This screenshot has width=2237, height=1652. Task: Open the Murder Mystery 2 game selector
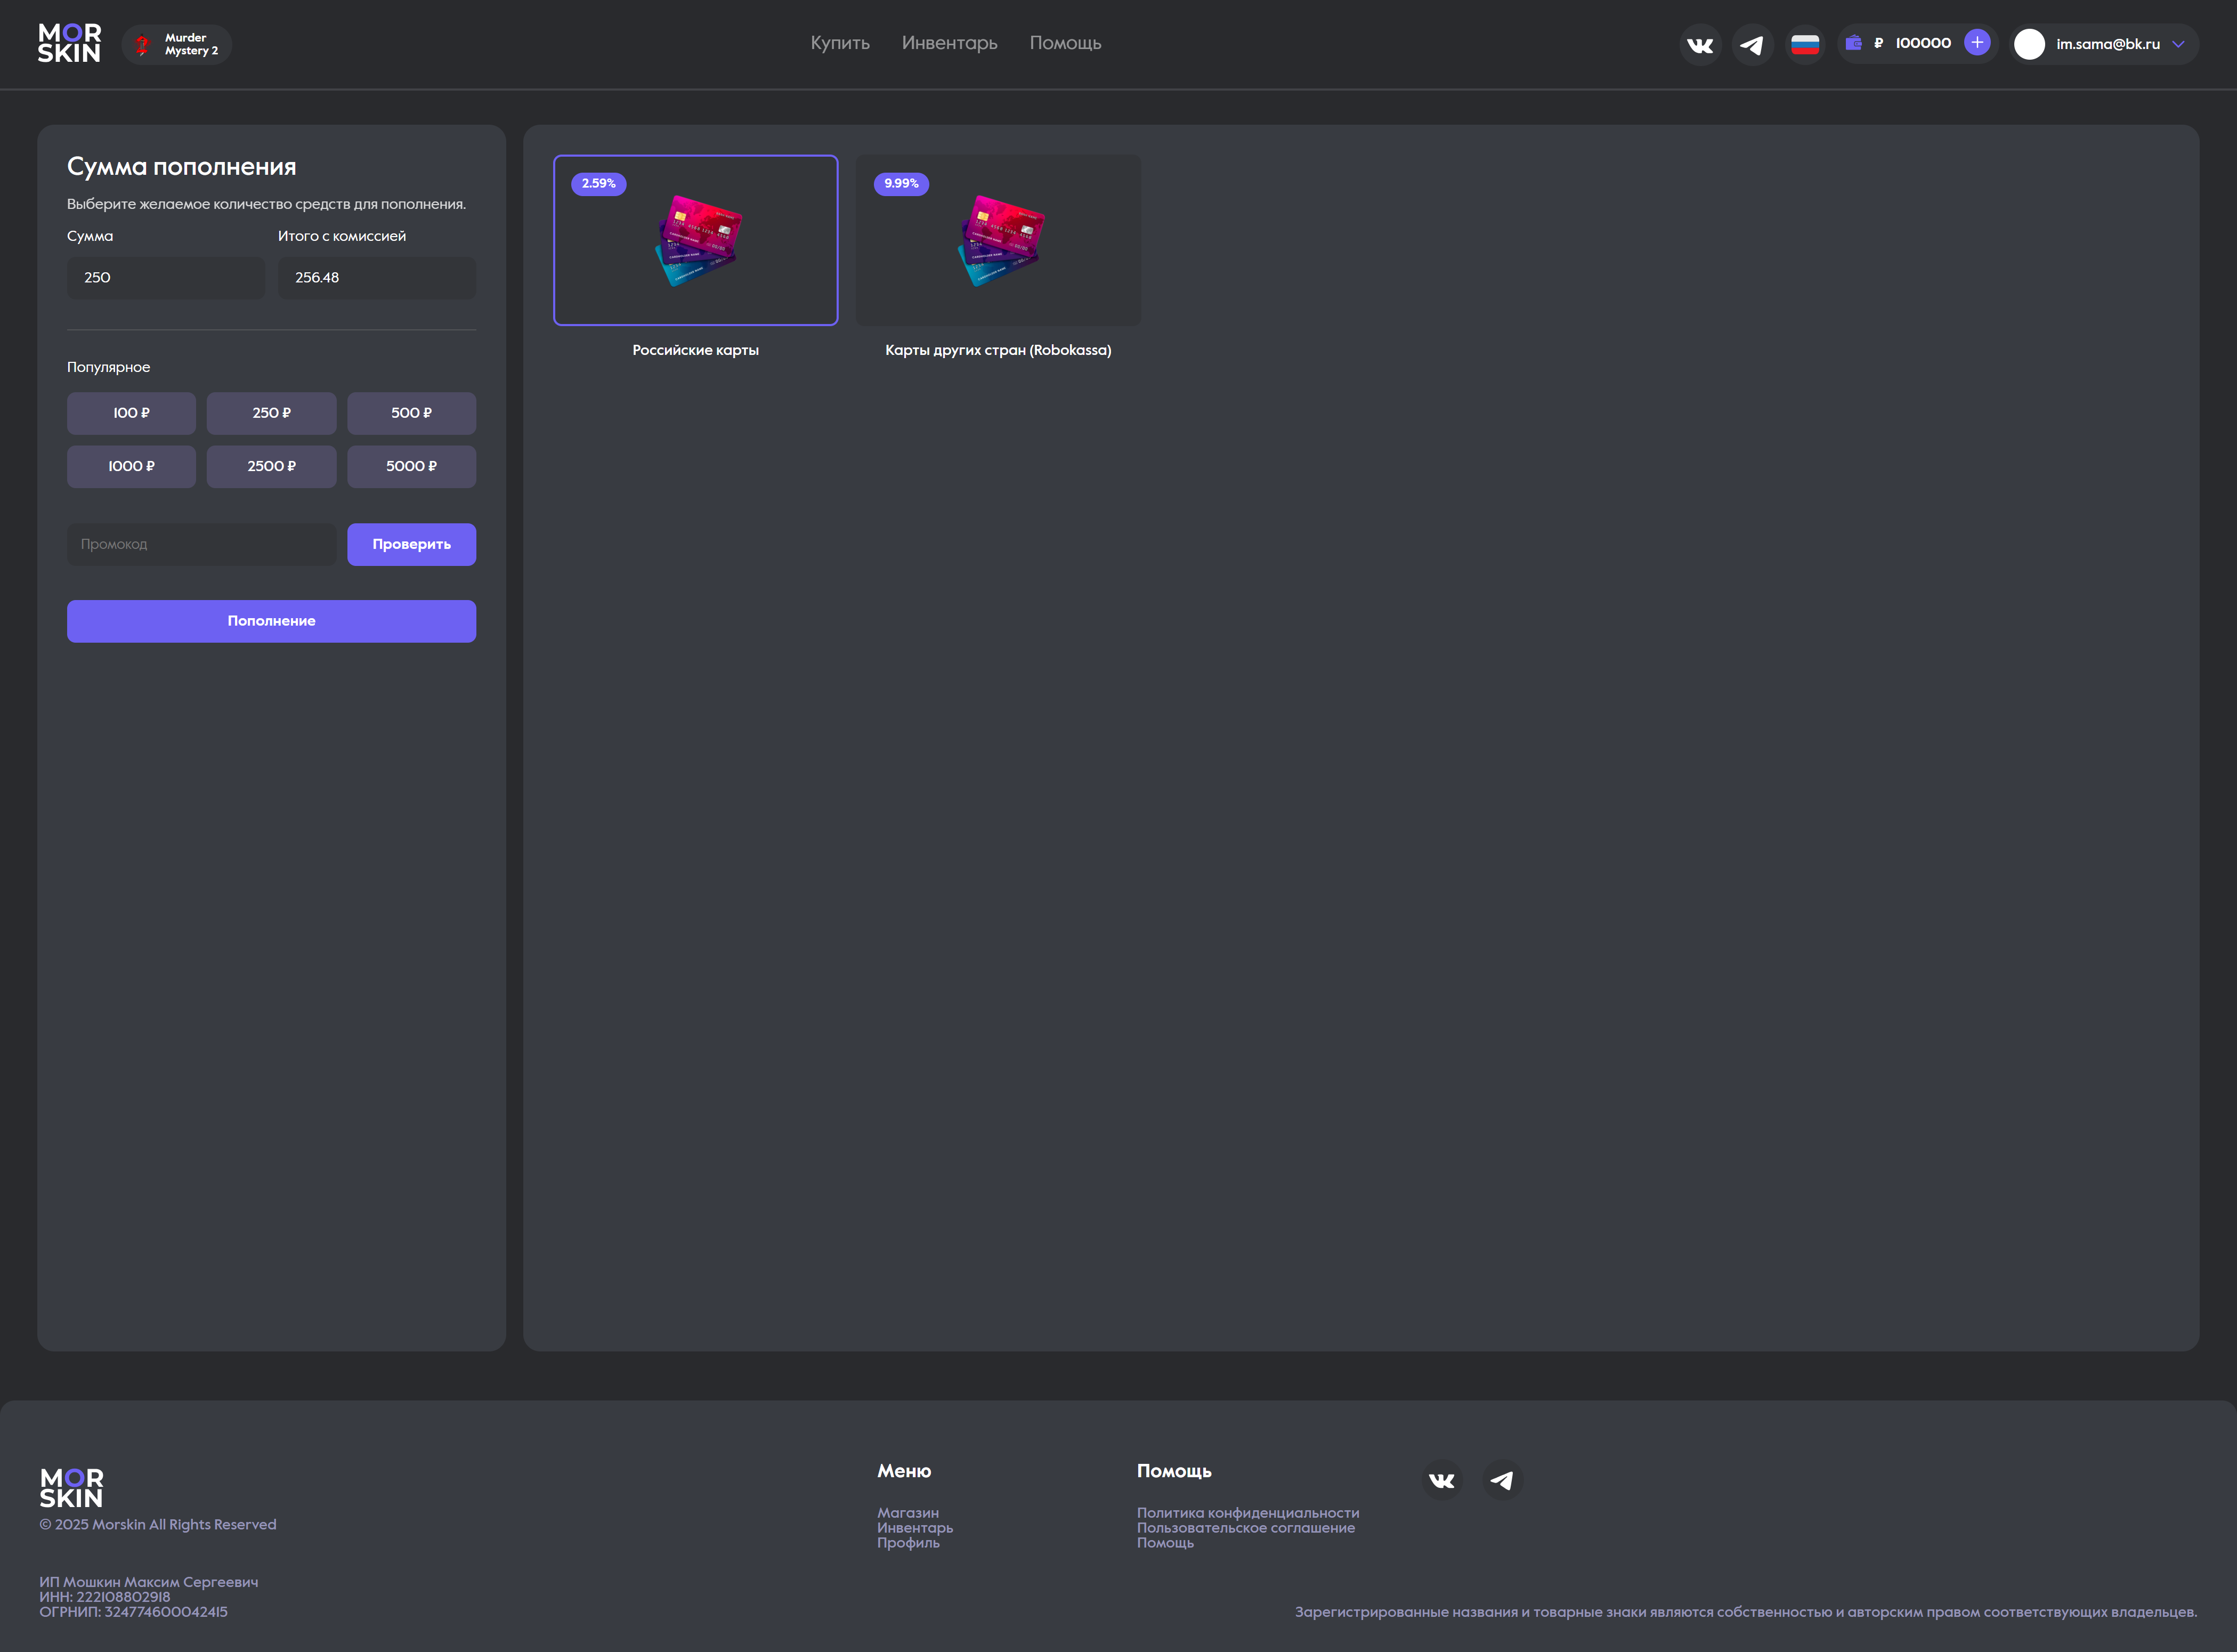177,45
